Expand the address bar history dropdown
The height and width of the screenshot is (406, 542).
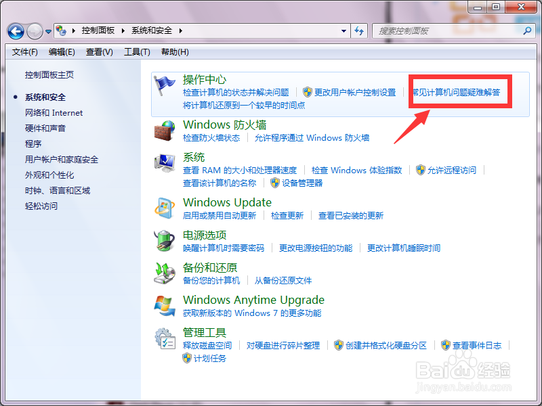point(343,31)
